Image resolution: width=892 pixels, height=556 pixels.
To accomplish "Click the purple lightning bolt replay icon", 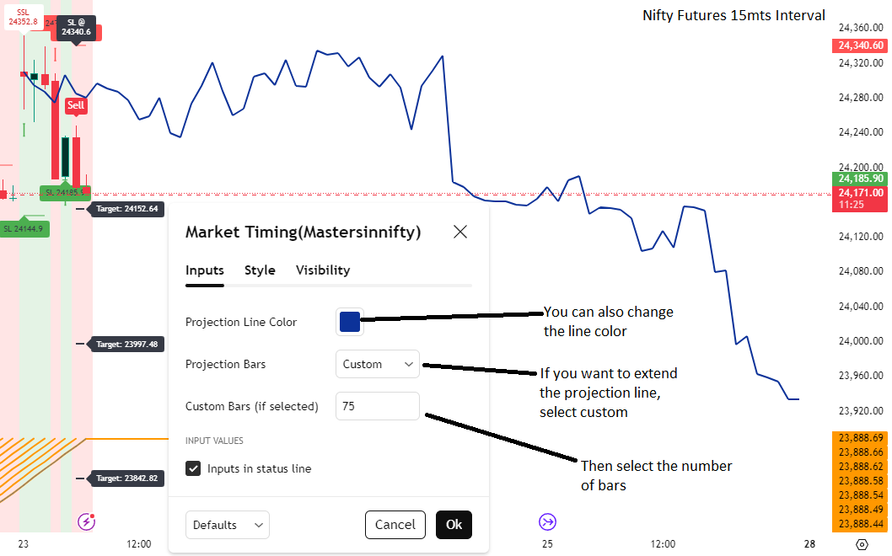I will (x=87, y=521).
